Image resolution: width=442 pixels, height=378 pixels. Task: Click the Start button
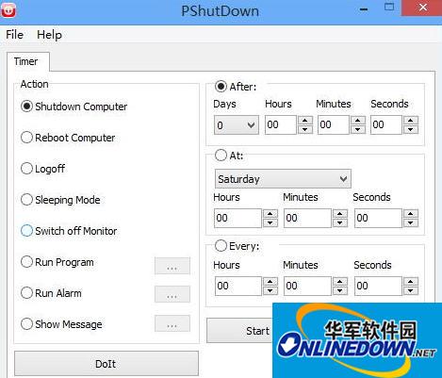[x=239, y=331]
